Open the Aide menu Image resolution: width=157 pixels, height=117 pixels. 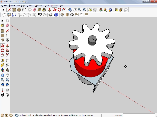pos(62,6)
